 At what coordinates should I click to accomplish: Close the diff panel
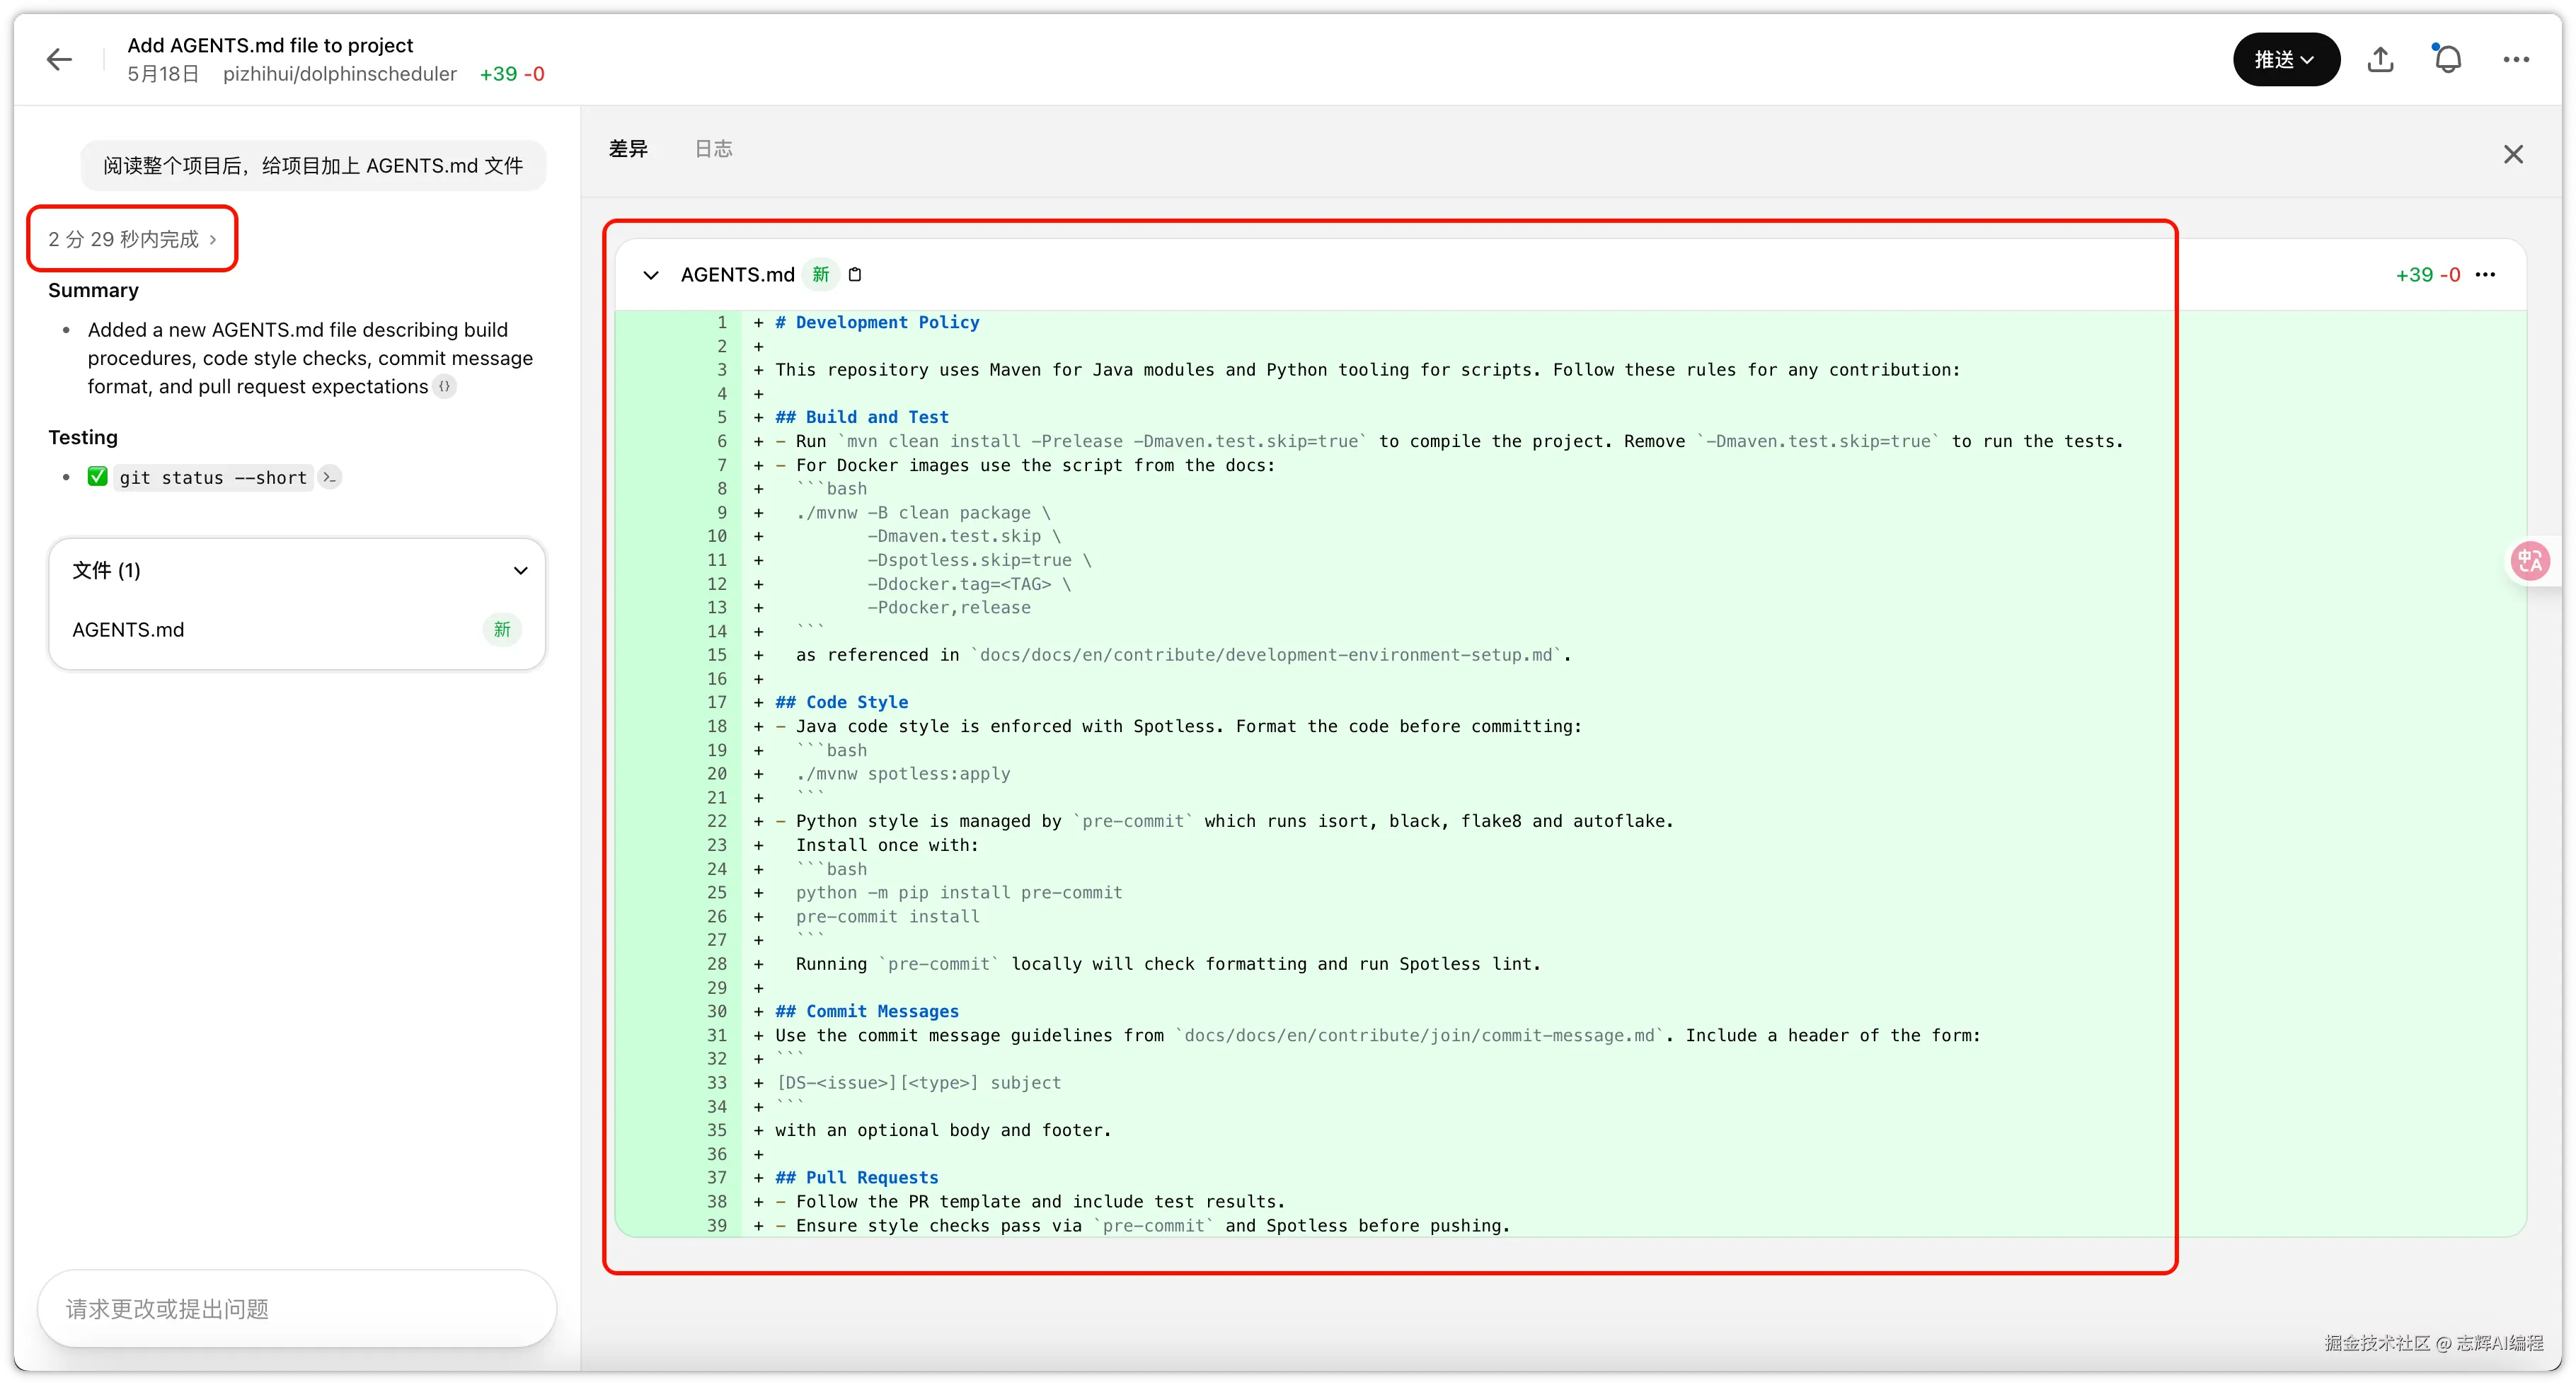2513,154
